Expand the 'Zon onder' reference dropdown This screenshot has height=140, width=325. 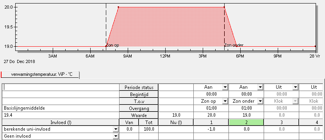click(x=260, y=101)
